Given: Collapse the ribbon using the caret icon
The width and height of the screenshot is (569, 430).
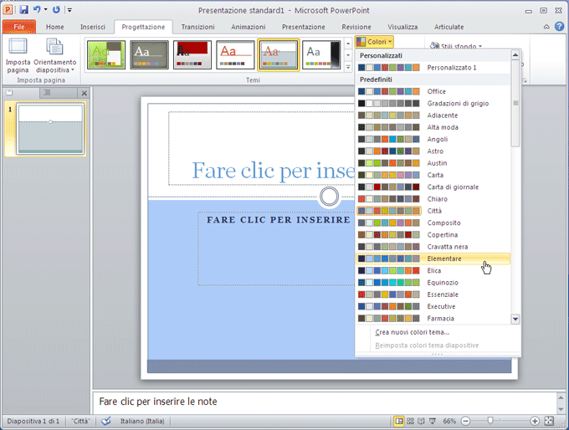Looking at the screenshot, I should tap(546, 27).
